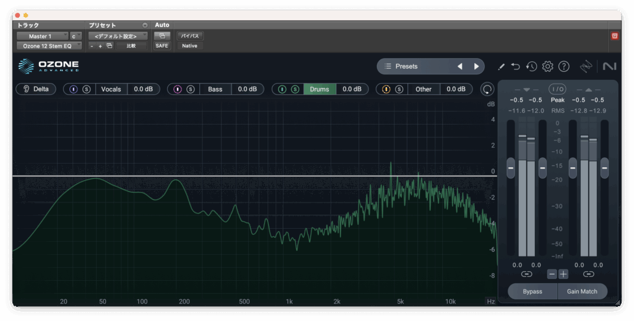
Task: Open the Ozone settings gear
Action: (547, 66)
